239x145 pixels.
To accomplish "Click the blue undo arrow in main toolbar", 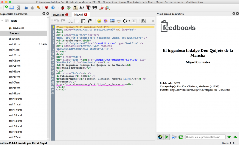I will point(26,8).
